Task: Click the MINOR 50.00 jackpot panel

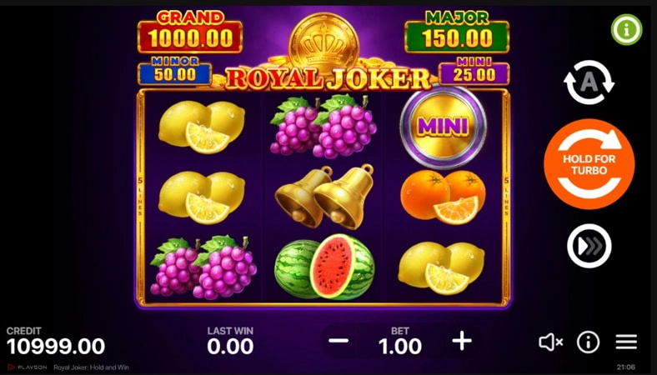Action: coord(175,71)
